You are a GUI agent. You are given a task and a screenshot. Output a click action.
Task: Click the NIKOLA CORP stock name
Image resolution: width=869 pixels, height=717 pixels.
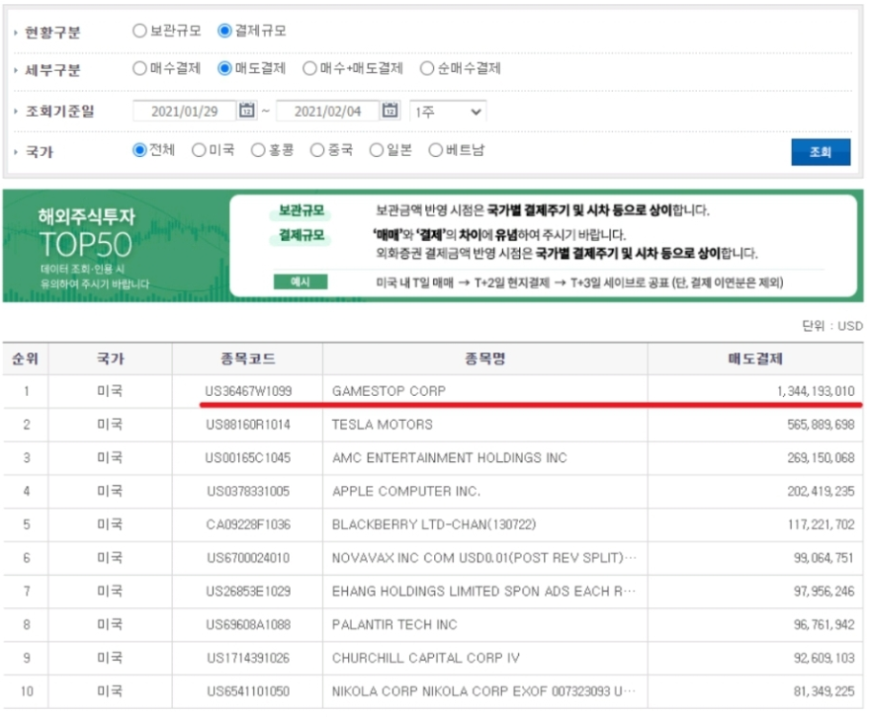pyautogui.click(x=483, y=691)
